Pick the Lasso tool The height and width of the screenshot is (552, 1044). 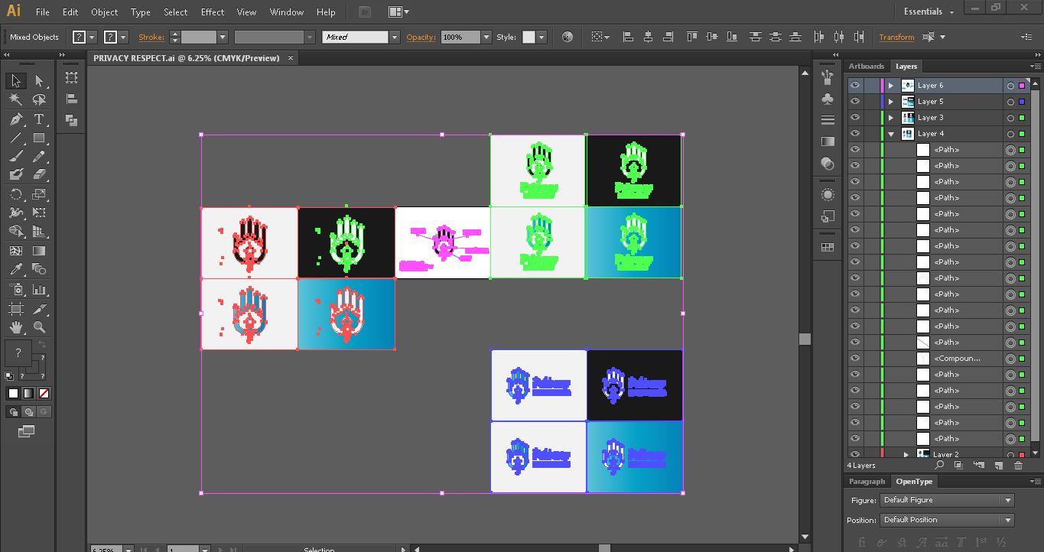click(39, 100)
